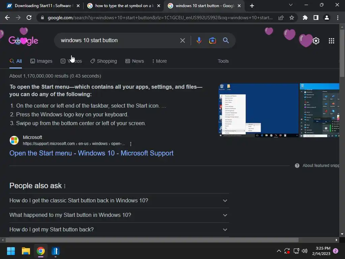Click the About featured snippets help icon
Screen dimensions: 345x259
(x=297, y=166)
